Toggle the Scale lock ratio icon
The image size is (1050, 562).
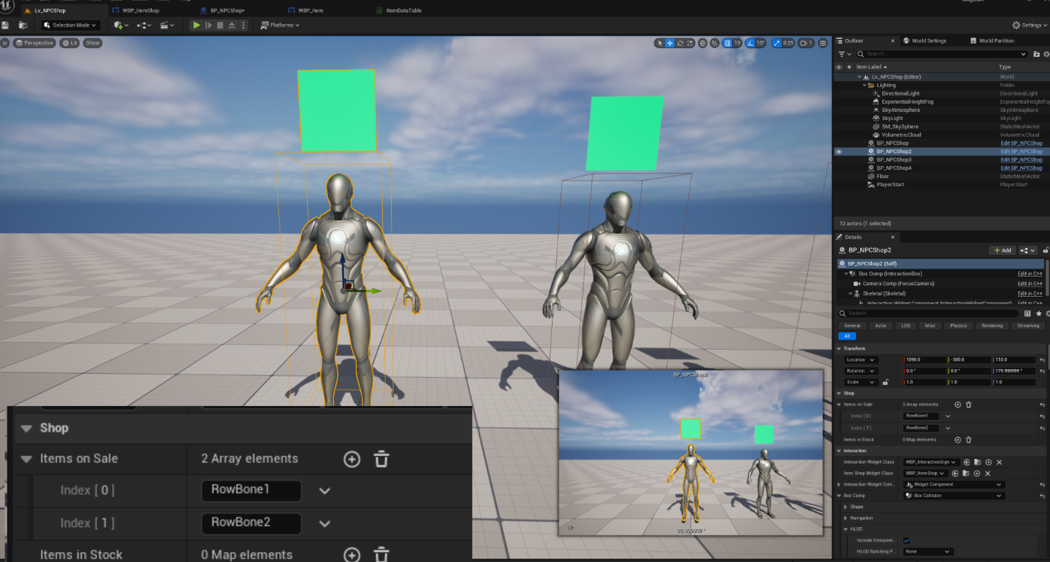pos(885,382)
